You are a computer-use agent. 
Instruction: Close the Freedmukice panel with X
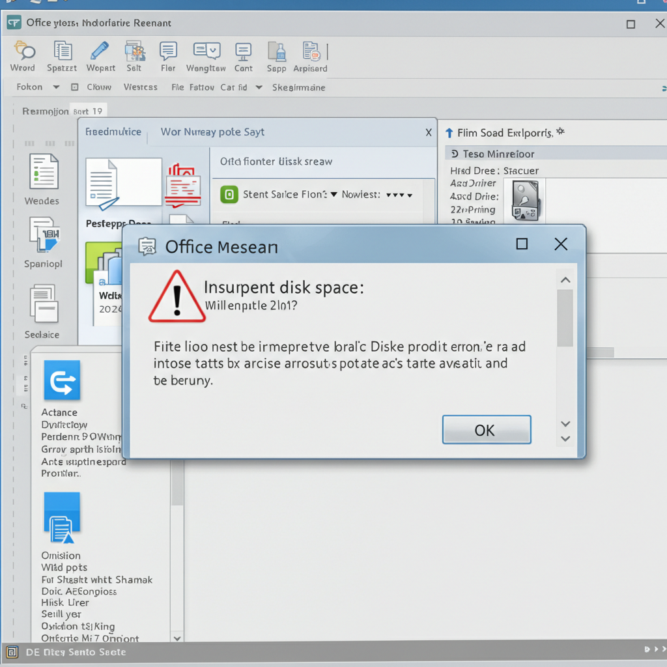point(429,132)
